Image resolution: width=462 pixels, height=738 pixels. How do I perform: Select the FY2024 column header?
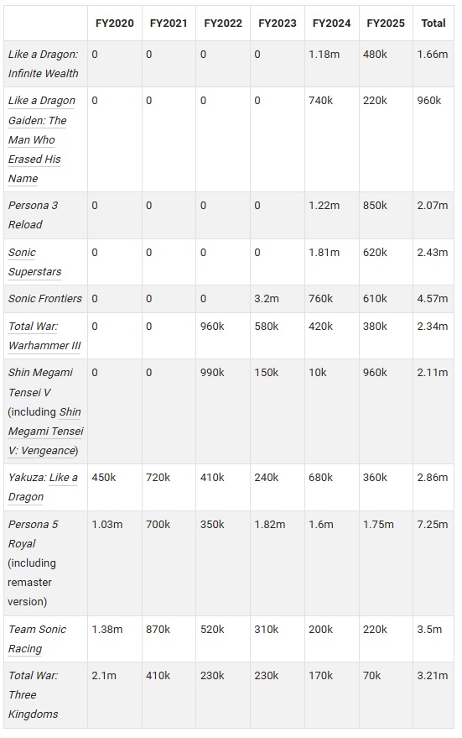click(331, 23)
